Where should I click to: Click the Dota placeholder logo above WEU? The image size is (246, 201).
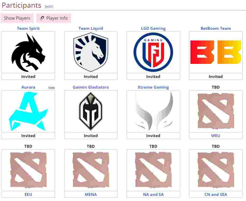tap(216, 111)
